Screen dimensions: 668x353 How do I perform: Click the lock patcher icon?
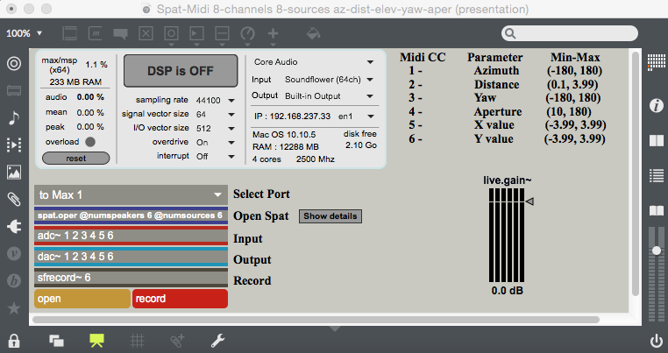[x=13, y=340]
